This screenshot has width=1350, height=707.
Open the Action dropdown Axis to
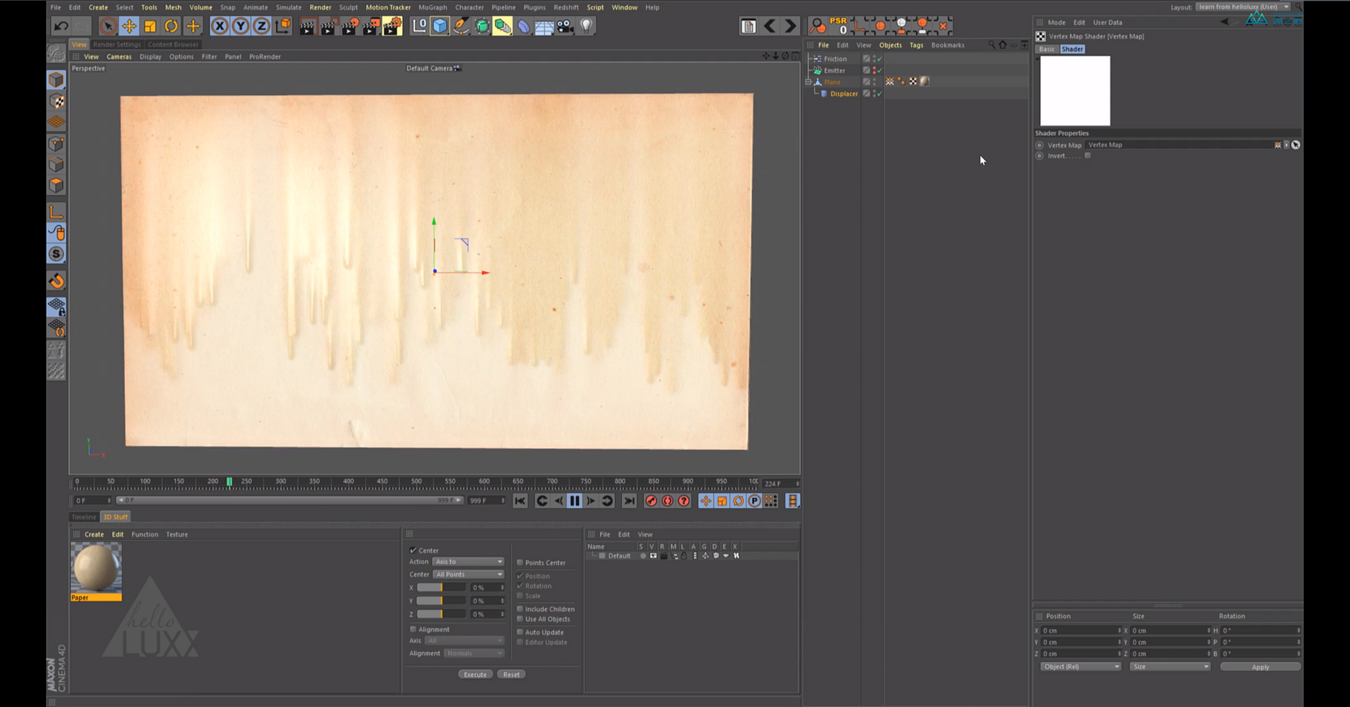468,562
